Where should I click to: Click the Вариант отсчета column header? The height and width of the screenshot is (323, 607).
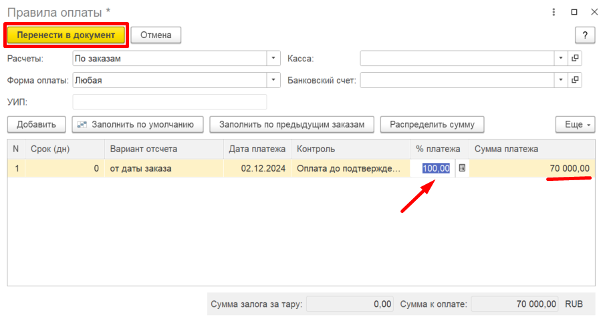coord(164,149)
